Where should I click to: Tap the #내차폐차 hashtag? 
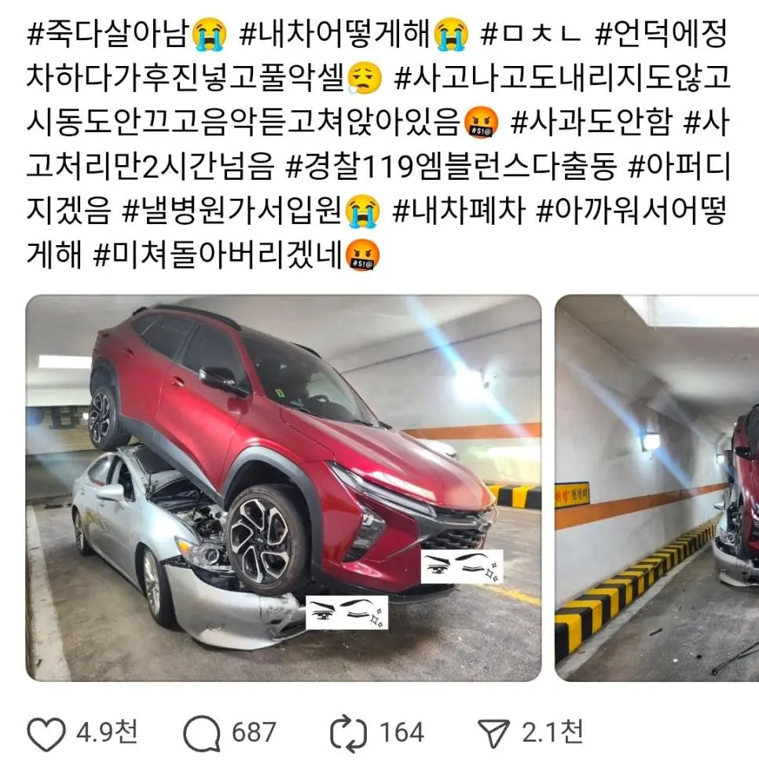[458, 211]
